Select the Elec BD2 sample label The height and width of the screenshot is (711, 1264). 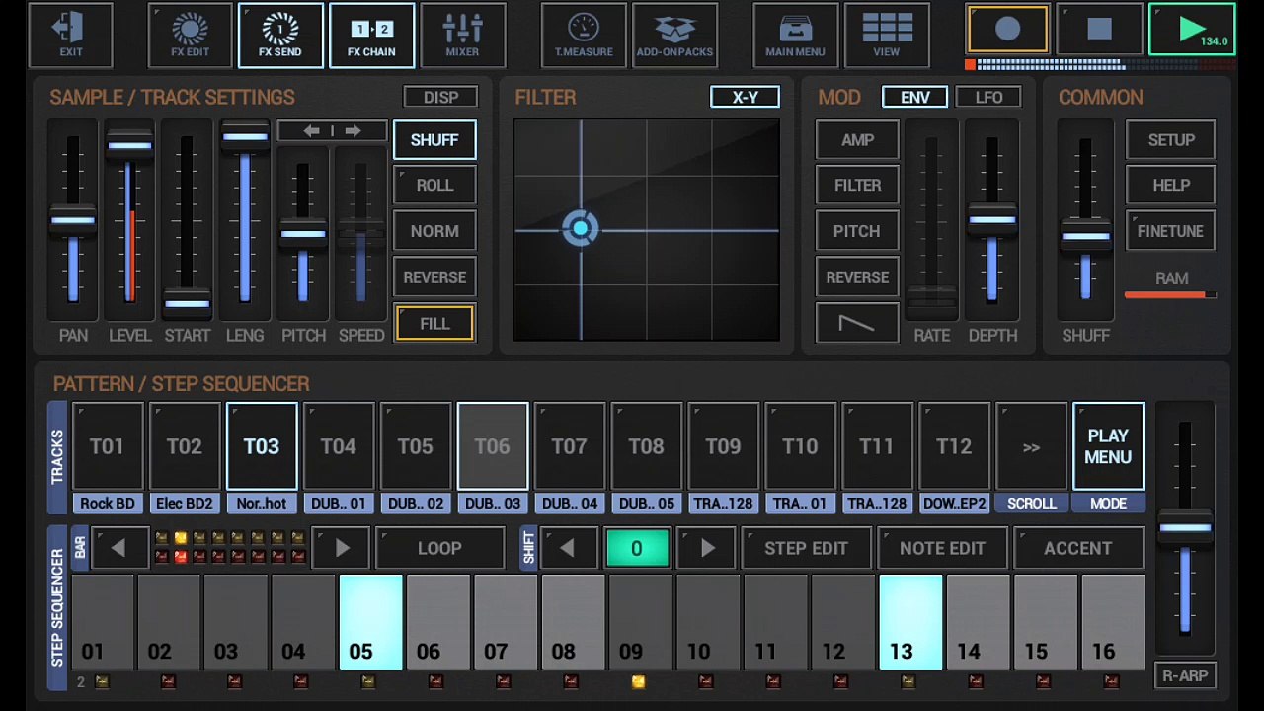185,504
